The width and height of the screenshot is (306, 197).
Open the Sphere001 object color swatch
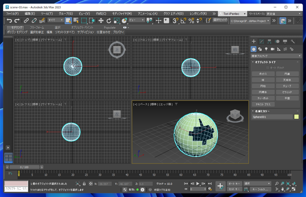(x=296, y=117)
